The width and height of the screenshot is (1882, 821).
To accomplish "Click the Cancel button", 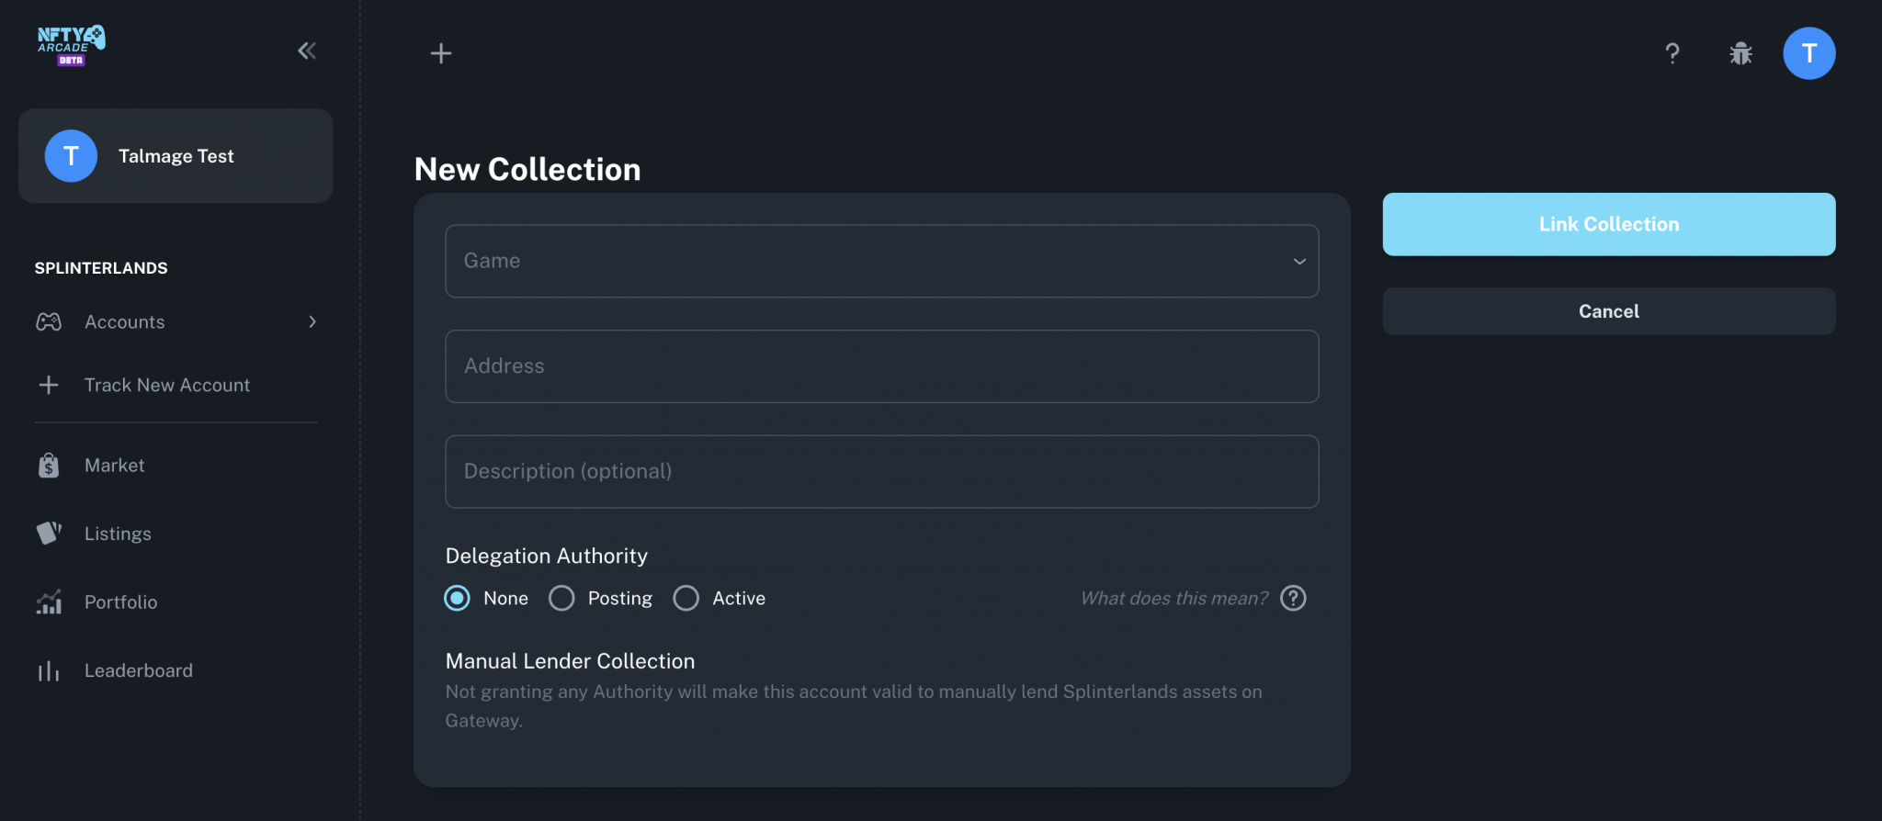I will (1608, 311).
